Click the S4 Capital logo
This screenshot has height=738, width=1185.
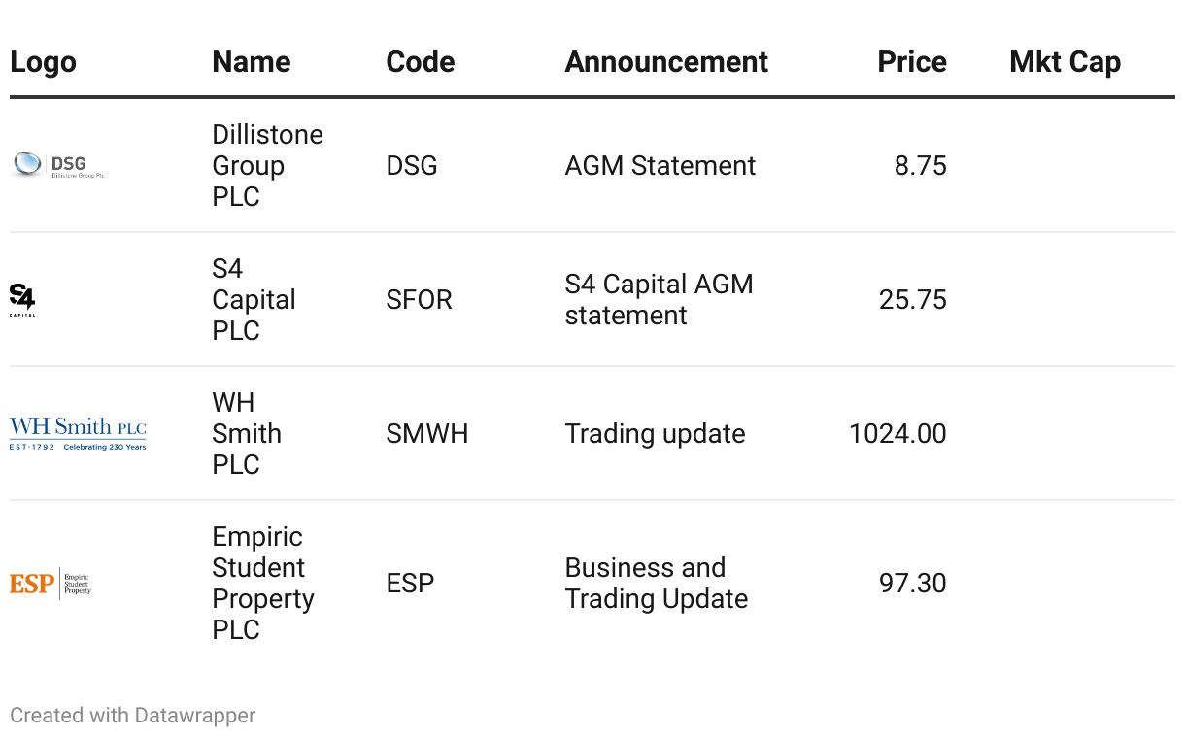22,299
